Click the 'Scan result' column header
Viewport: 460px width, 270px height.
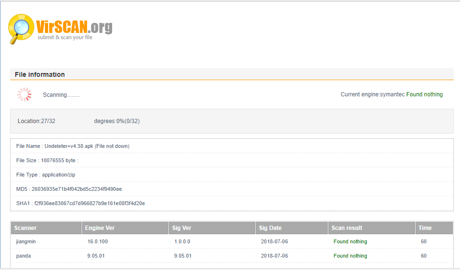(x=371, y=228)
